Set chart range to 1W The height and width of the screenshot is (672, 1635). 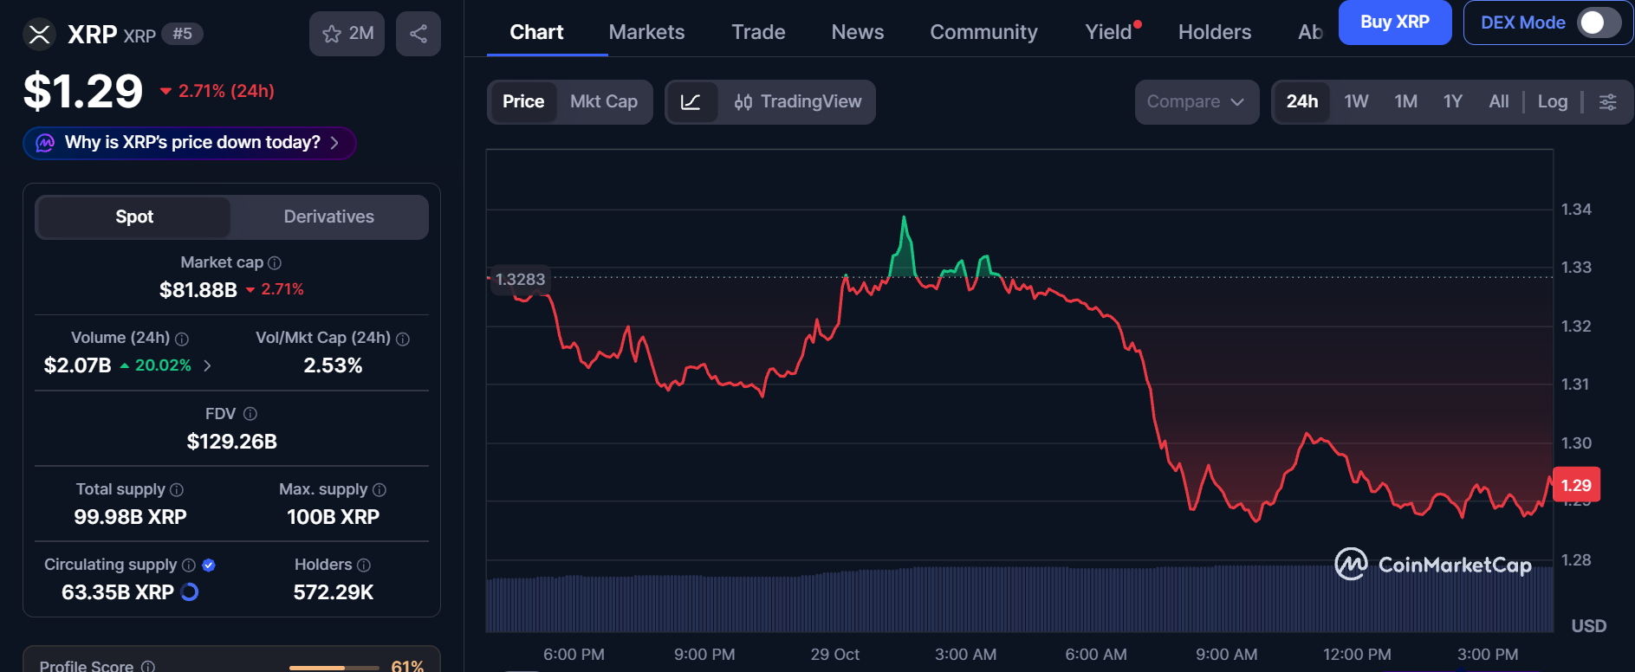pyautogui.click(x=1356, y=102)
